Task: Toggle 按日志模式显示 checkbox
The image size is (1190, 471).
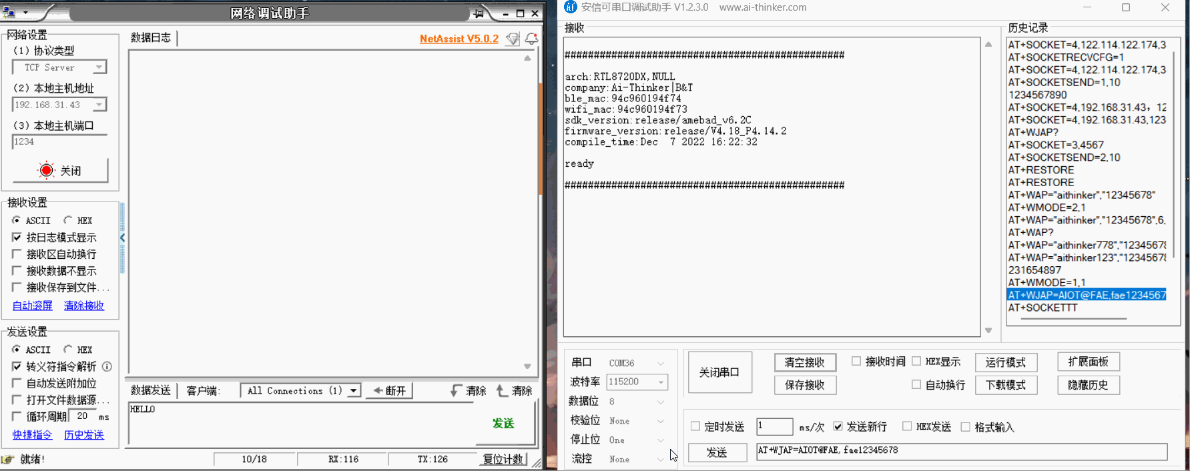Action: 17,237
